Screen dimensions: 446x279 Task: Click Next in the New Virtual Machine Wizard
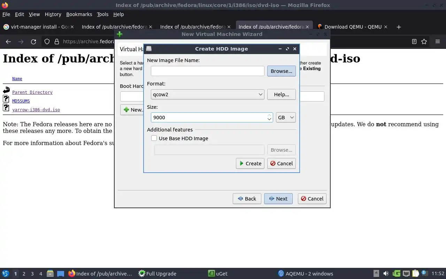tap(278, 198)
